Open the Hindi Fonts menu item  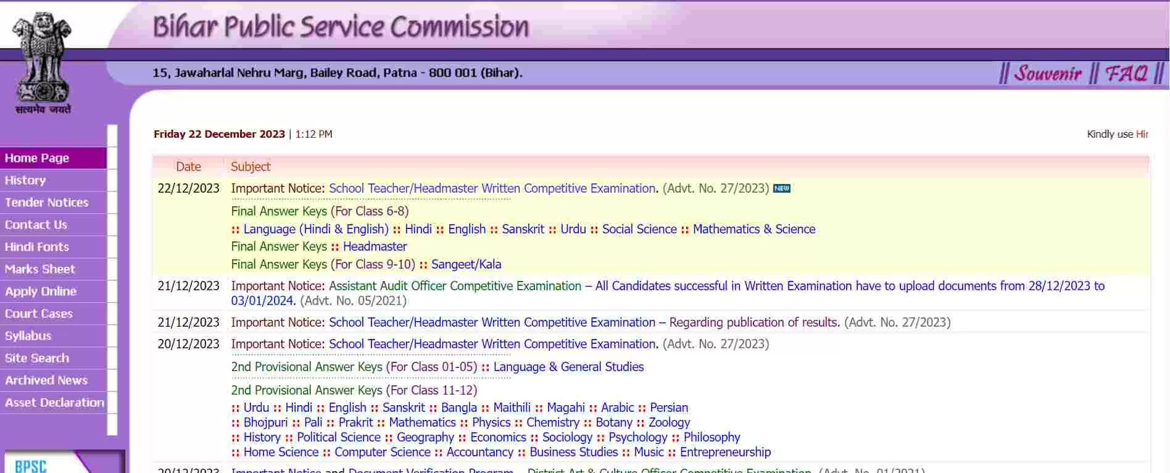53,247
